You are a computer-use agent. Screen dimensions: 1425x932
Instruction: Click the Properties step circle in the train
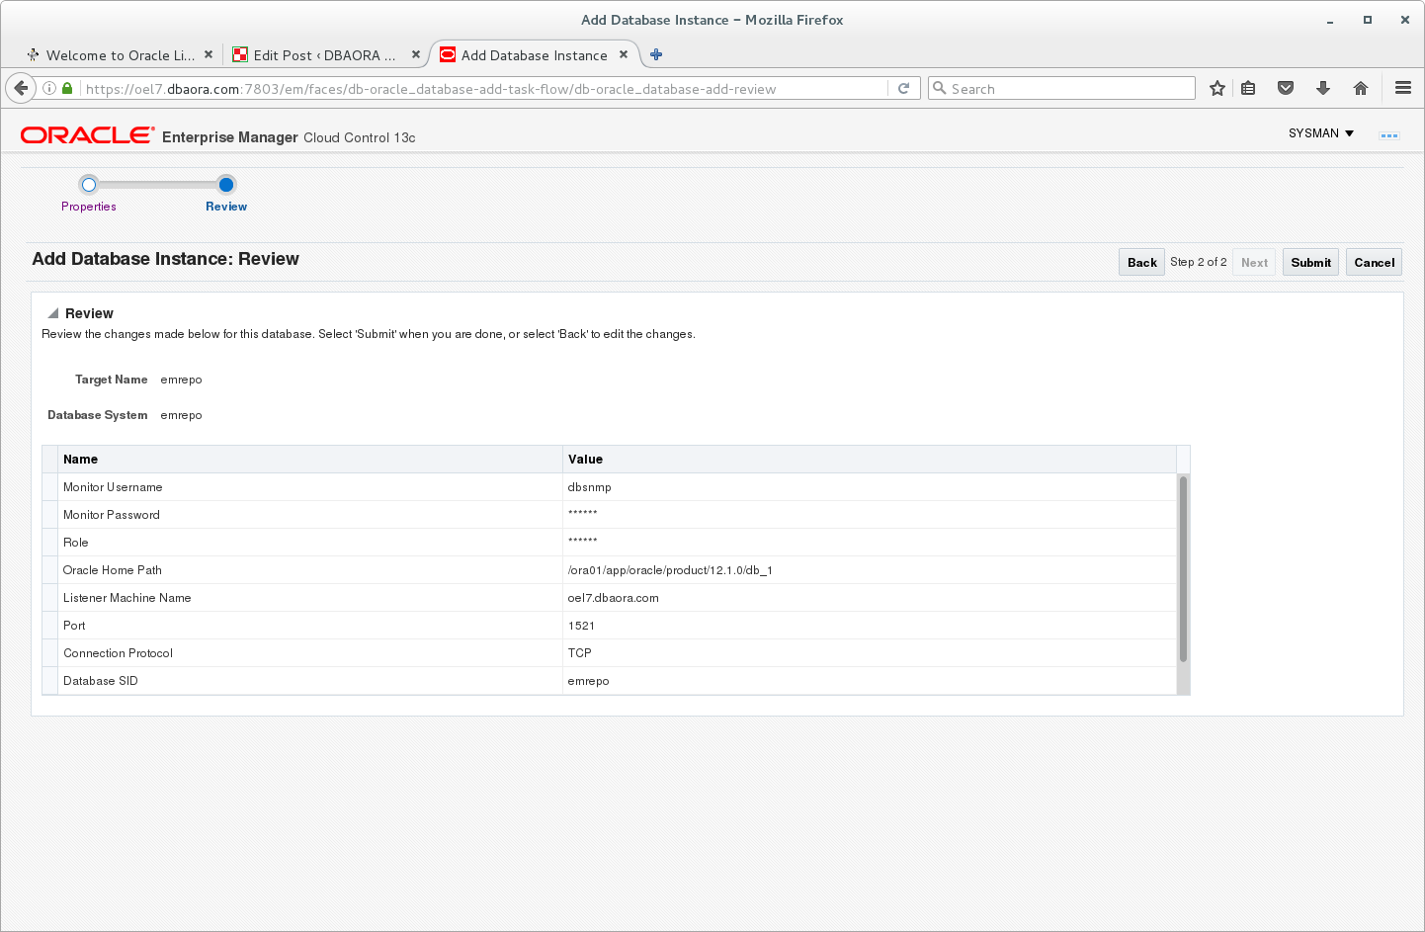(x=89, y=184)
